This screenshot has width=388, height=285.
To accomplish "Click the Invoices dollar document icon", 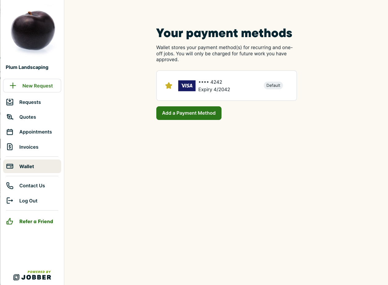I will pos(10,147).
